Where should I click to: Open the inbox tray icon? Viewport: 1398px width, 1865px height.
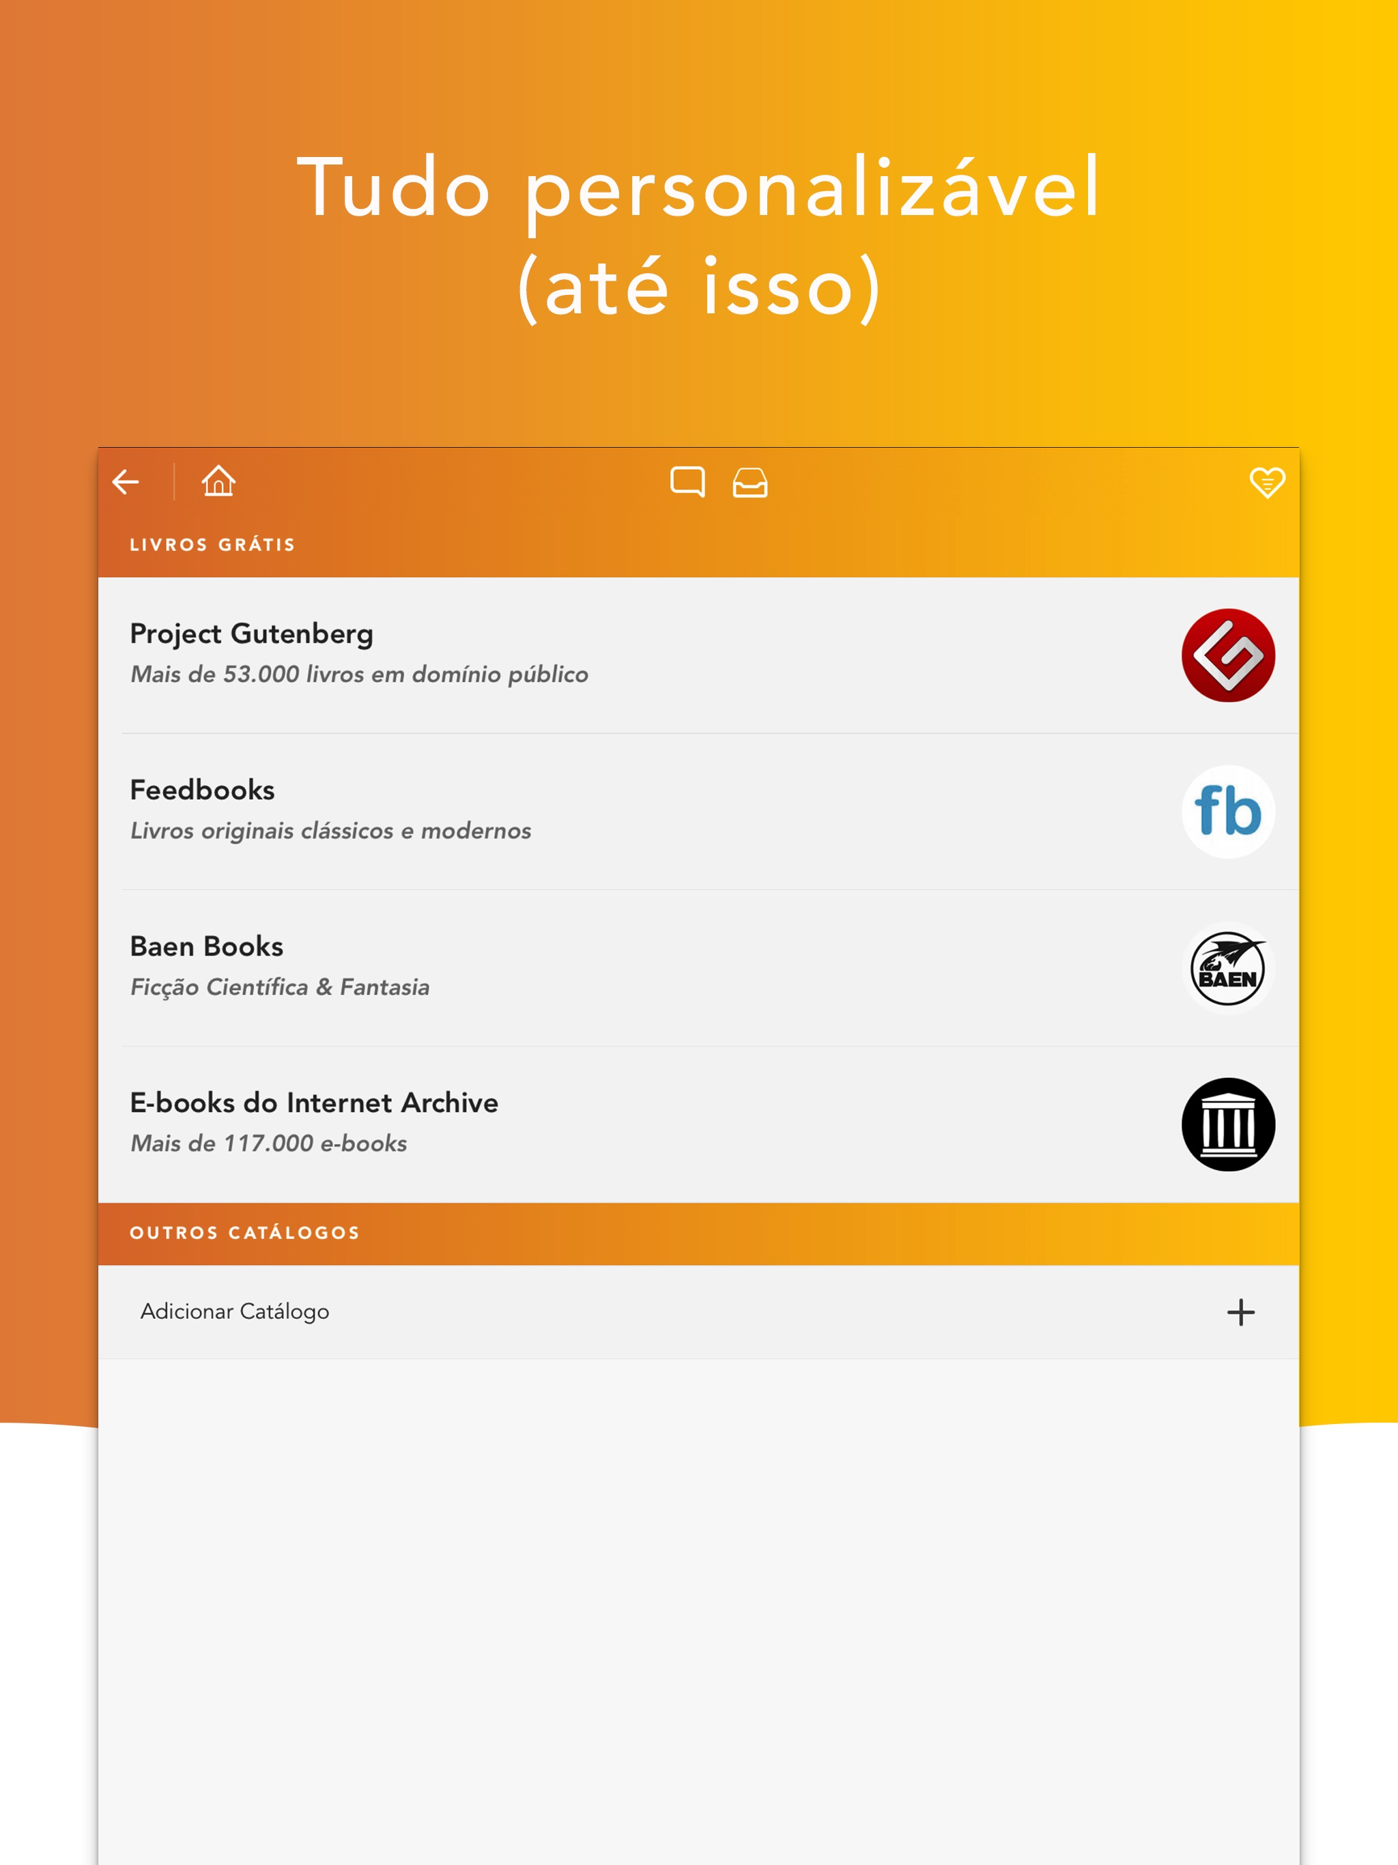click(750, 483)
